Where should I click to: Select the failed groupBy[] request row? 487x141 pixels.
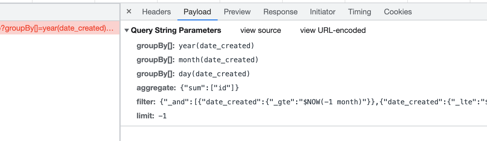60,28
